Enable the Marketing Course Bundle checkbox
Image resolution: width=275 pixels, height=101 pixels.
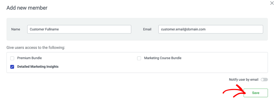pos(139,58)
